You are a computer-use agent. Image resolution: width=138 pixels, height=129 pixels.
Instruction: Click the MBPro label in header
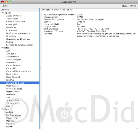pyautogui.click(x=4, y=6)
